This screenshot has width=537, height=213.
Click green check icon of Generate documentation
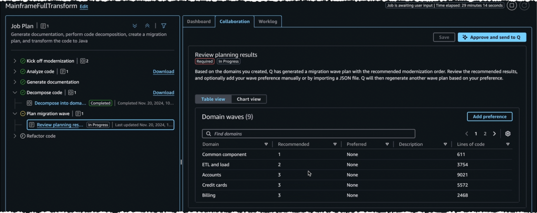coord(22,82)
